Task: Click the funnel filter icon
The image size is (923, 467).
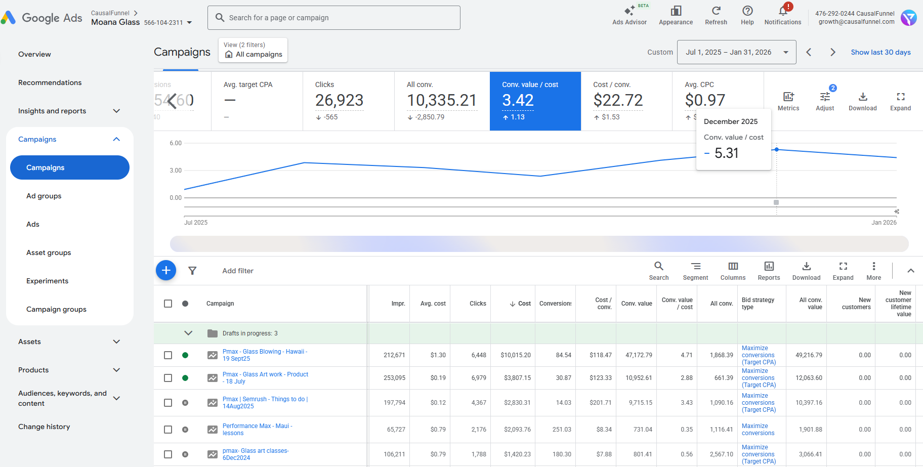Action: click(x=192, y=271)
